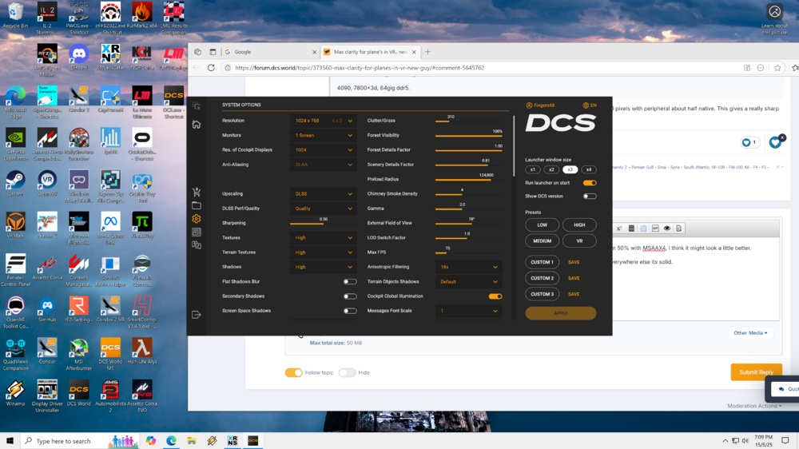Open the shop cart icon in DCS launcher

click(x=197, y=192)
